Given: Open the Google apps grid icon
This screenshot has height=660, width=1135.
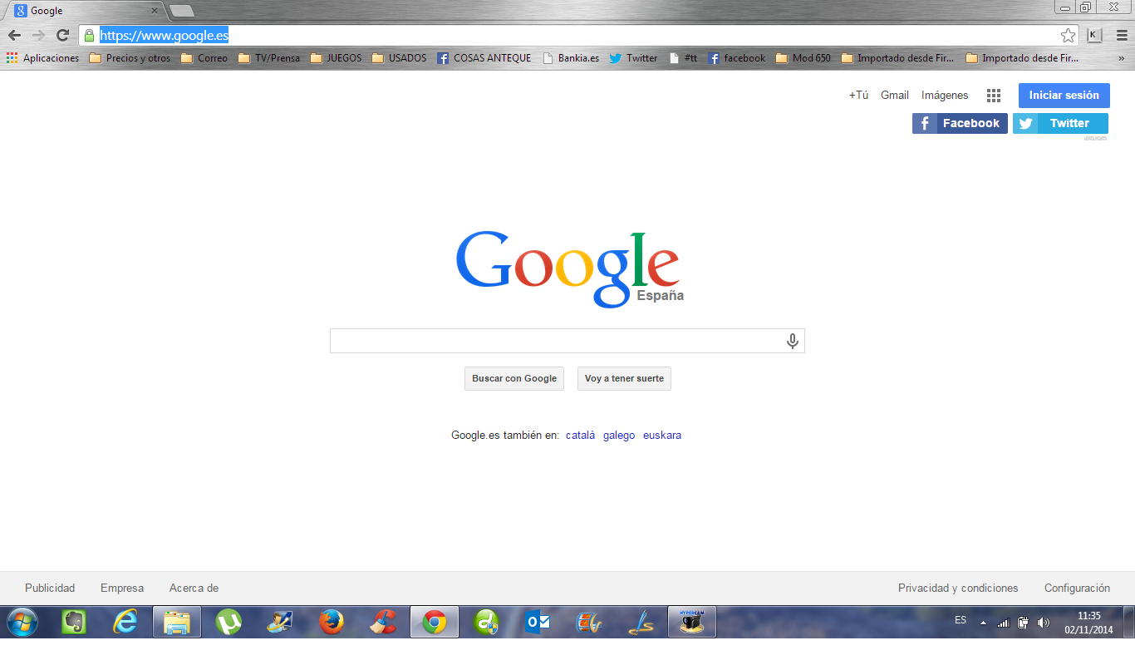Looking at the screenshot, I should pyautogui.click(x=993, y=96).
